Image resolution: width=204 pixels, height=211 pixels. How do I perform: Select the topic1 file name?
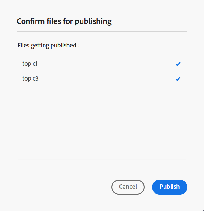point(30,64)
